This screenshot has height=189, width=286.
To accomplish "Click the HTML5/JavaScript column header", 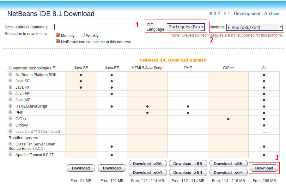I will point(148,68).
